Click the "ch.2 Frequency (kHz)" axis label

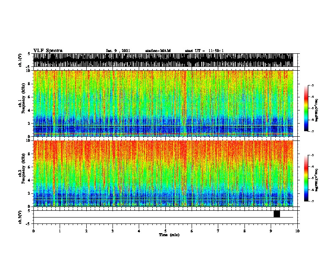pyautogui.click(x=22, y=168)
